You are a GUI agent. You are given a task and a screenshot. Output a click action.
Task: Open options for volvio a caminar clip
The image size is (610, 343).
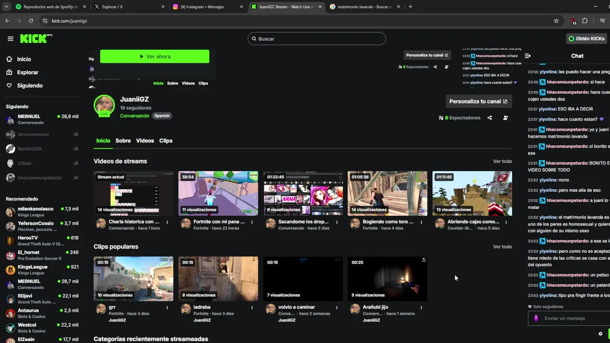[337, 308]
